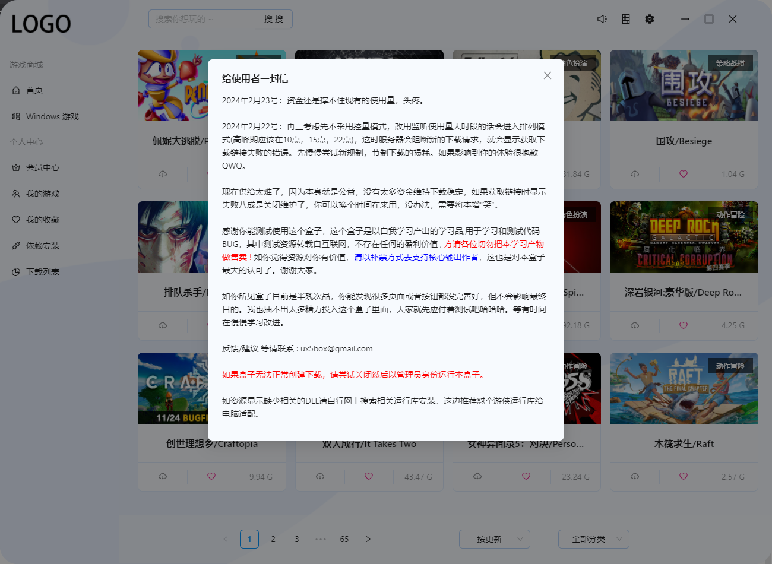Go to page 65 in pagination
This screenshot has height=564, width=772.
344,539
